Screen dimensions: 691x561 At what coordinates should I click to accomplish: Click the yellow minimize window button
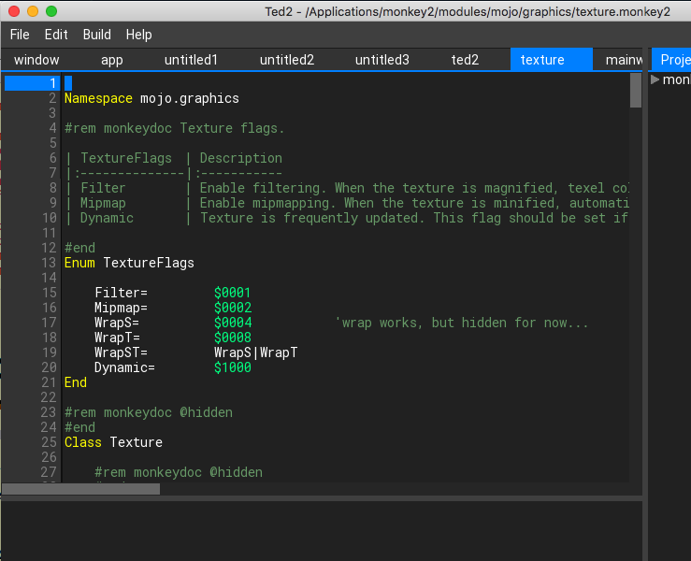[32, 11]
